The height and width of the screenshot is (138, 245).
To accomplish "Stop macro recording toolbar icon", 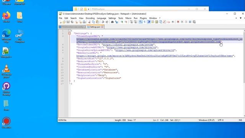I will pos(182,22).
